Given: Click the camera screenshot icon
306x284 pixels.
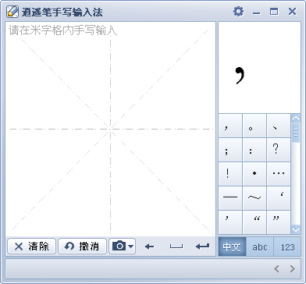Looking at the screenshot, I should coord(119,246).
